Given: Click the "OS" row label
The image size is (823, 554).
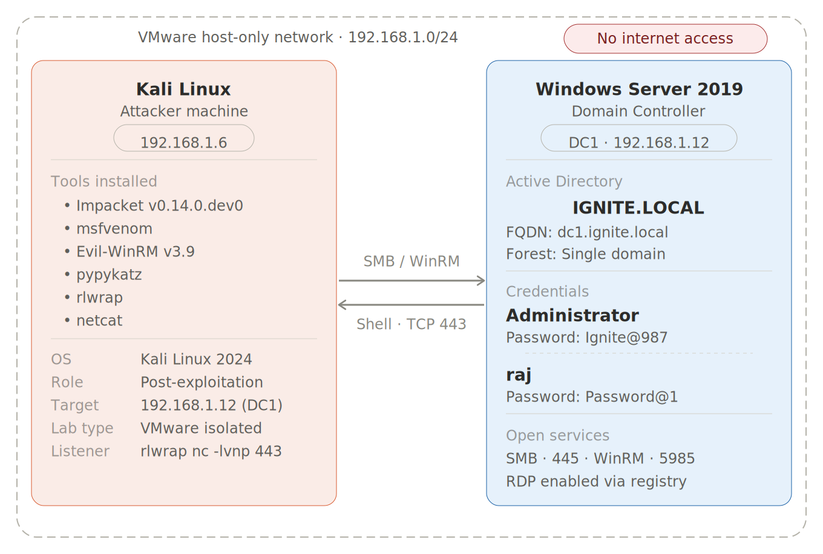Looking at the screenshot, I should [61, 359].
